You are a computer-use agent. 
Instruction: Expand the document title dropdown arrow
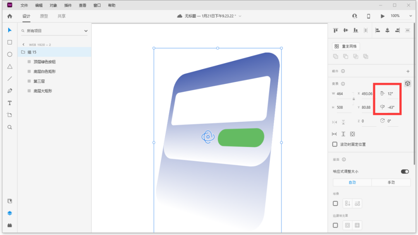pos(240,16)
